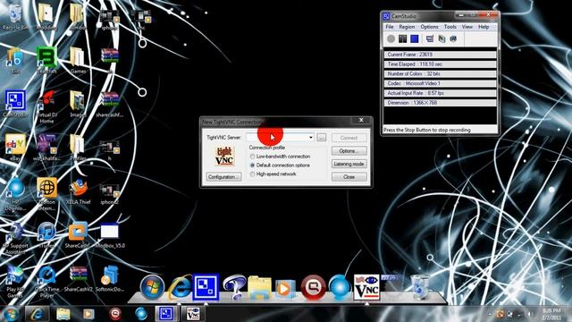Click the Recycle Bin icon in dock
Image resolution: width=572 pixels, height=322 pixels.
tap(420, 287)
